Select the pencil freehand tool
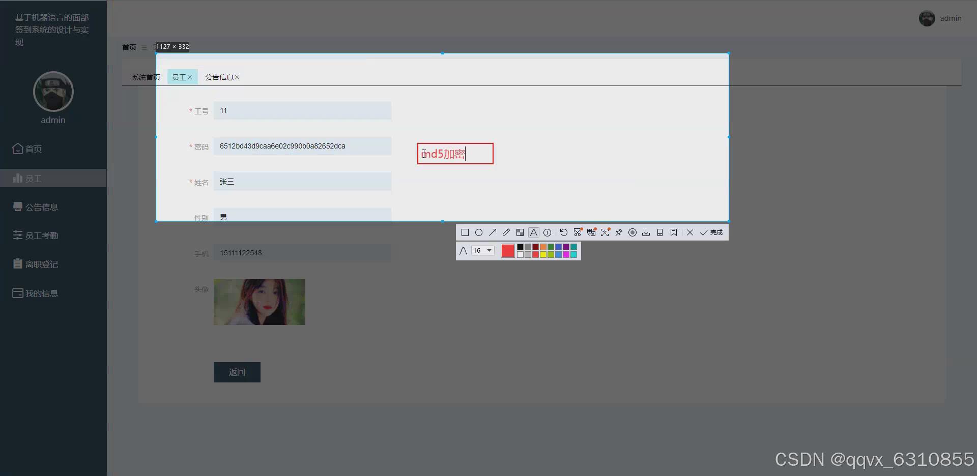 [x=506, y=232]
